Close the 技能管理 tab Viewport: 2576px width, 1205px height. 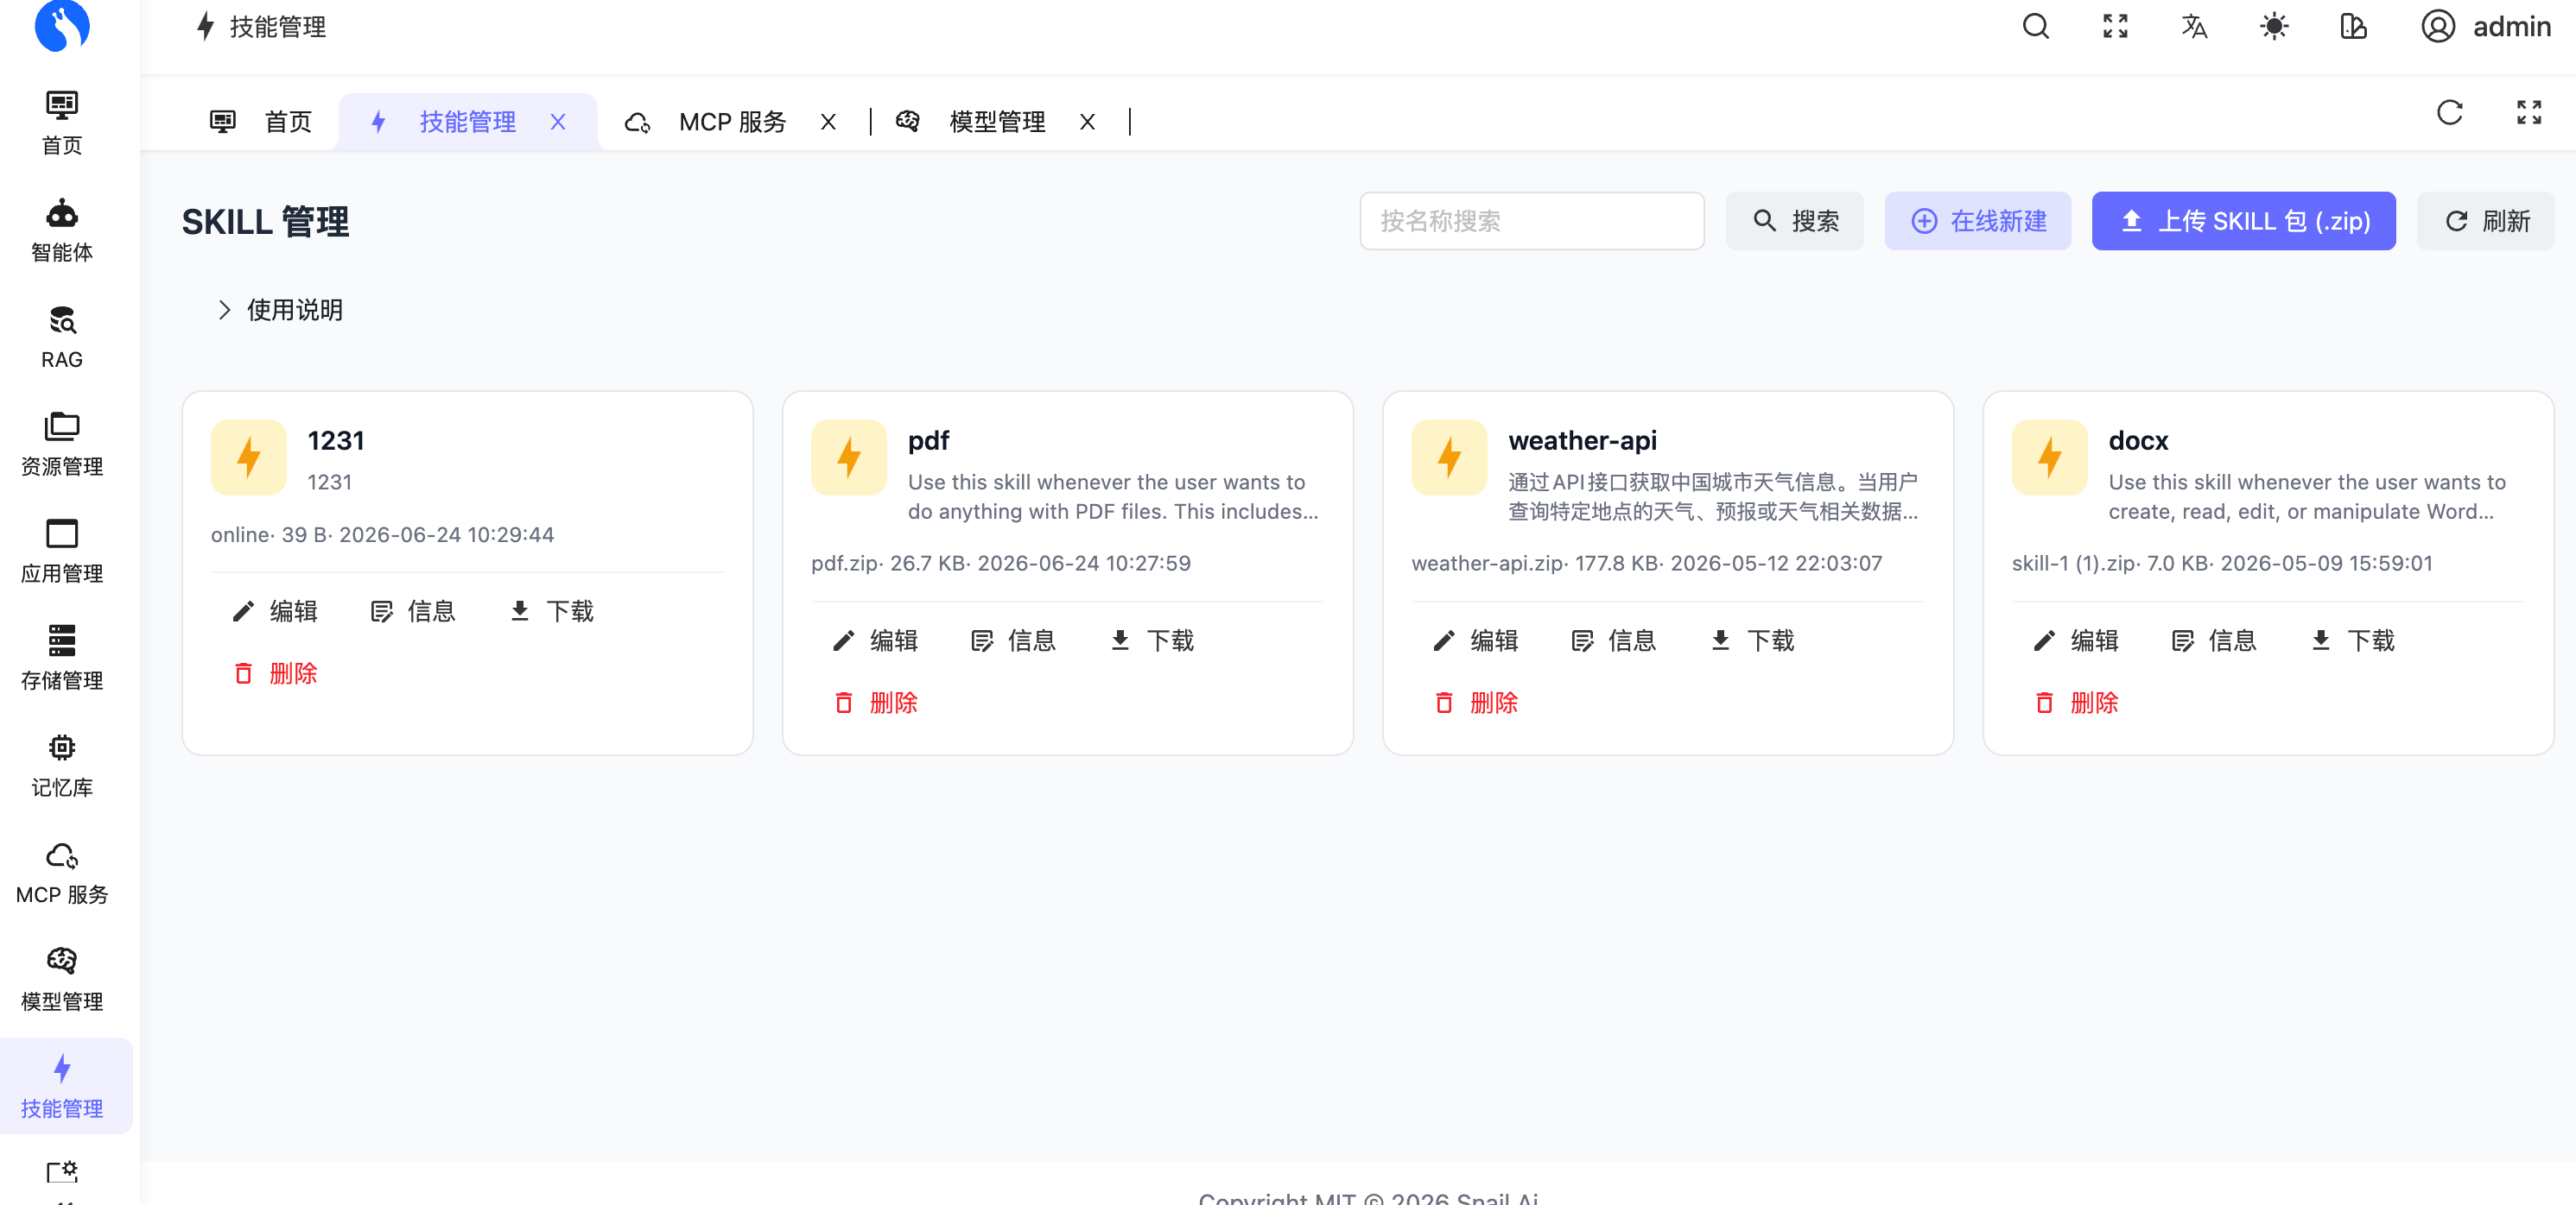[x=558, y=122]
